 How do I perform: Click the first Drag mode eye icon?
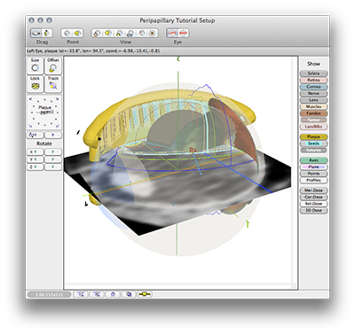pyautogui.click(x=36, y=33)
